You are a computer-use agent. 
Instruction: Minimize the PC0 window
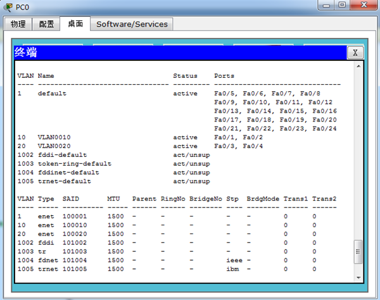[x=326, y=5]
